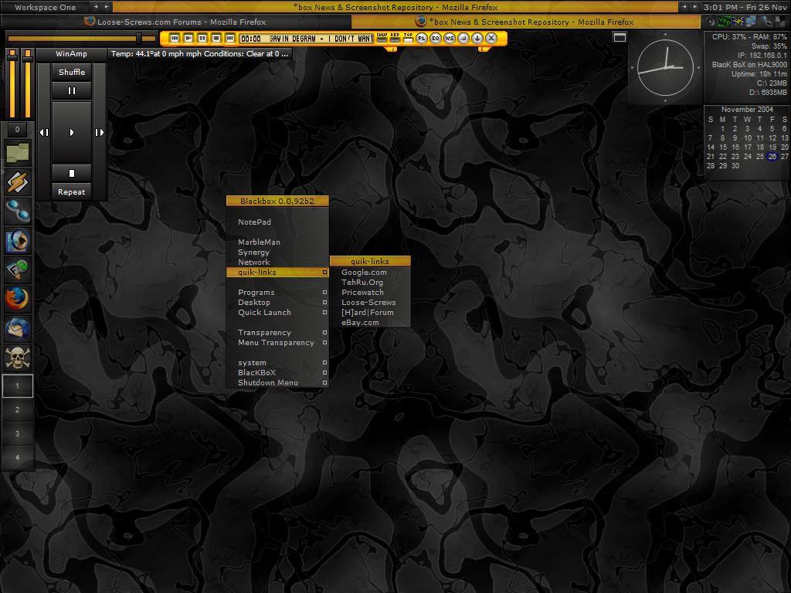Click the rewind button in the WinAmp panel

(x=44, y=132)
